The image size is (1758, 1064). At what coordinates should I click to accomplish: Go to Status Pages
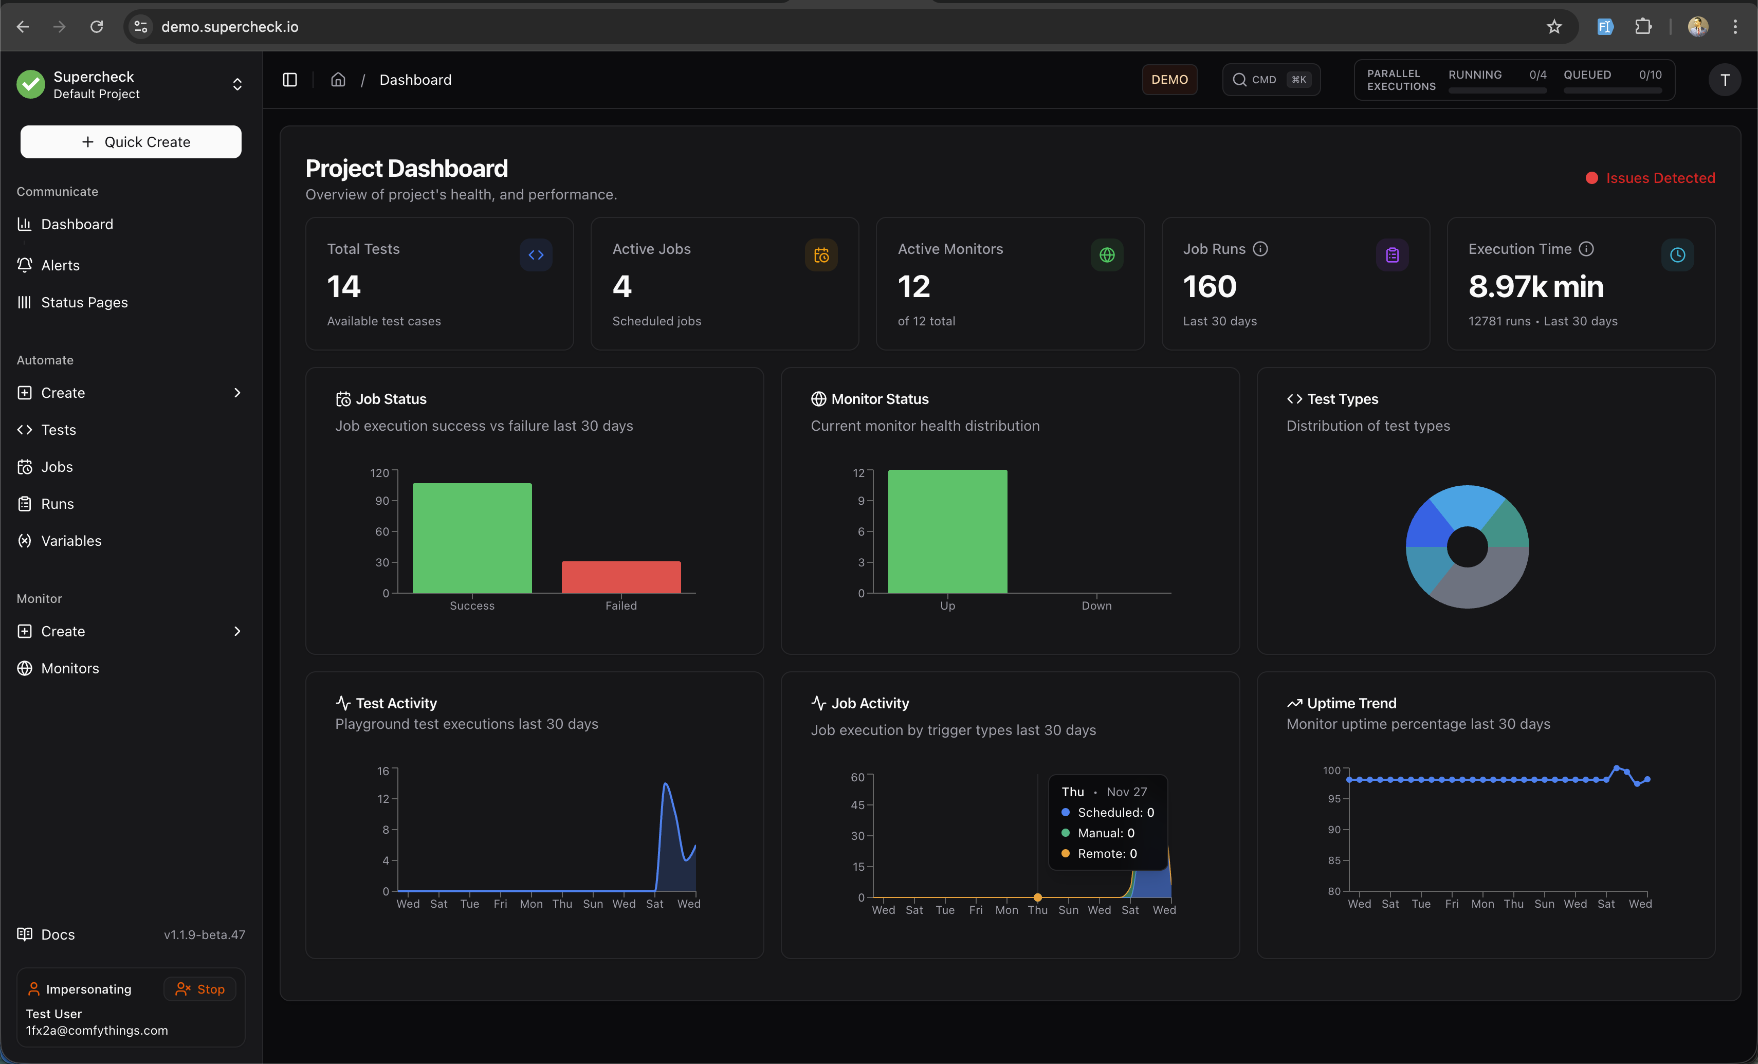pos(84,302)
